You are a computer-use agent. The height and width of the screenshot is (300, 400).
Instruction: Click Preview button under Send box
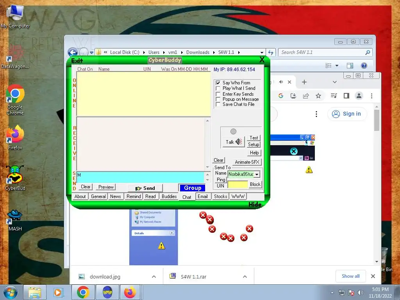point(106,187)
